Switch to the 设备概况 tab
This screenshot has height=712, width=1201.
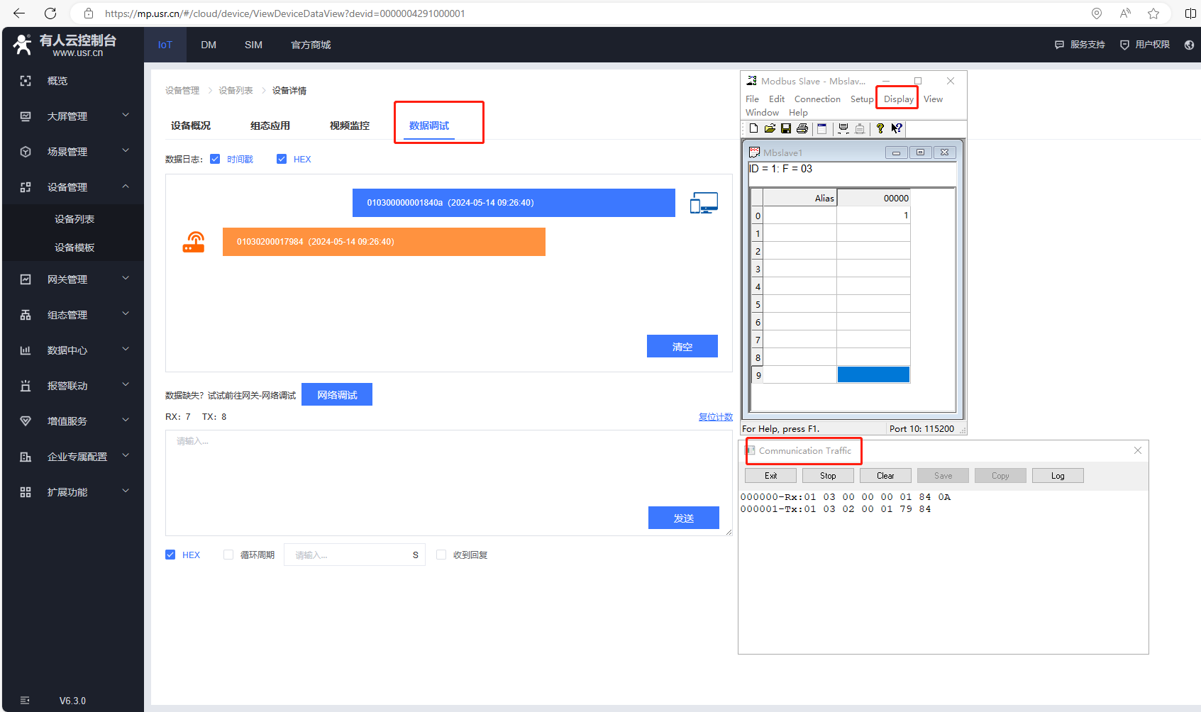click(191, 126)
